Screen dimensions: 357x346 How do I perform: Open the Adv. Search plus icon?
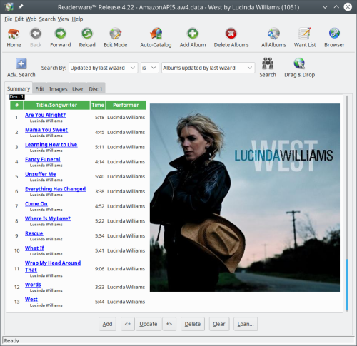pos(21,63)
